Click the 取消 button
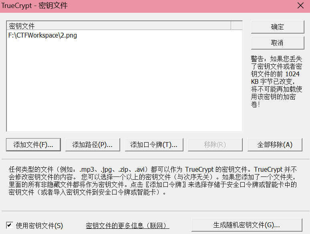The width and height of the screenshot is (310, 234). coord(278,43)
